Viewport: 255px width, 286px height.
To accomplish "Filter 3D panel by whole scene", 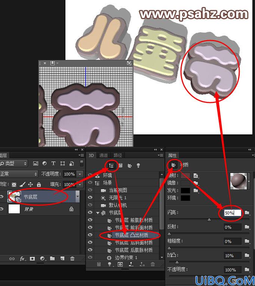I will click(111, 165).
